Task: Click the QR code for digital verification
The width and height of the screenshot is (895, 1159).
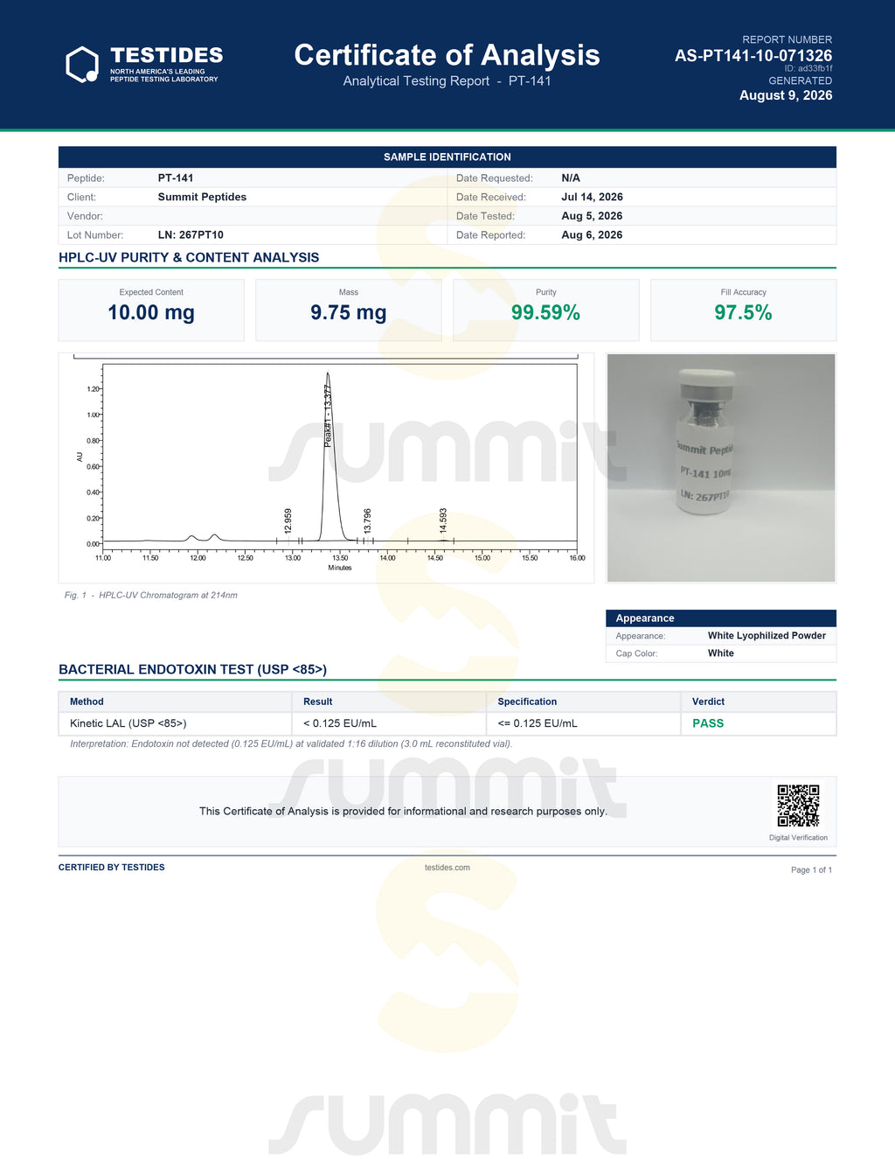Action: point(798,806)
